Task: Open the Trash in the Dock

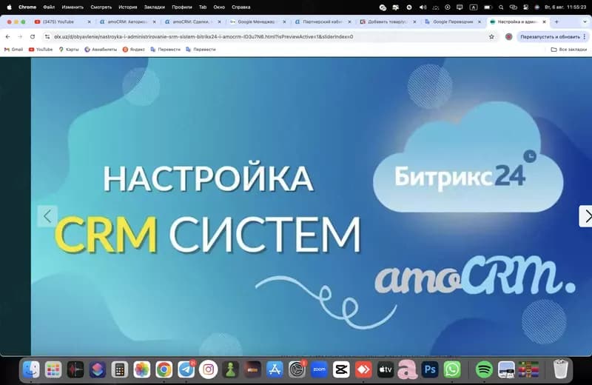Action: [561, 369]
